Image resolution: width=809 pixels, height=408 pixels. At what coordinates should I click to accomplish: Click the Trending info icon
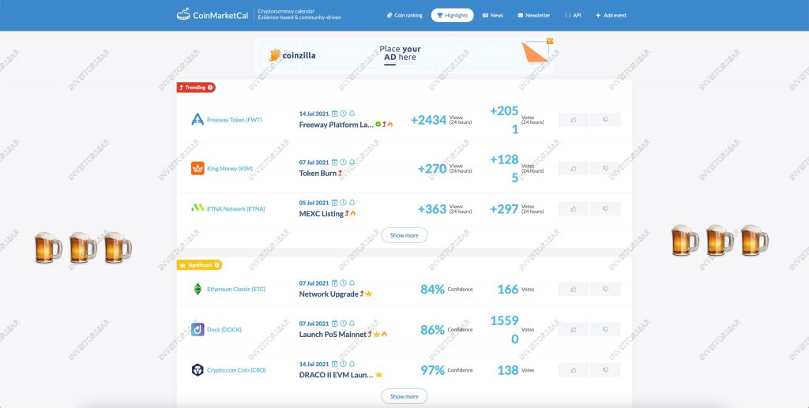coord(210,88)
